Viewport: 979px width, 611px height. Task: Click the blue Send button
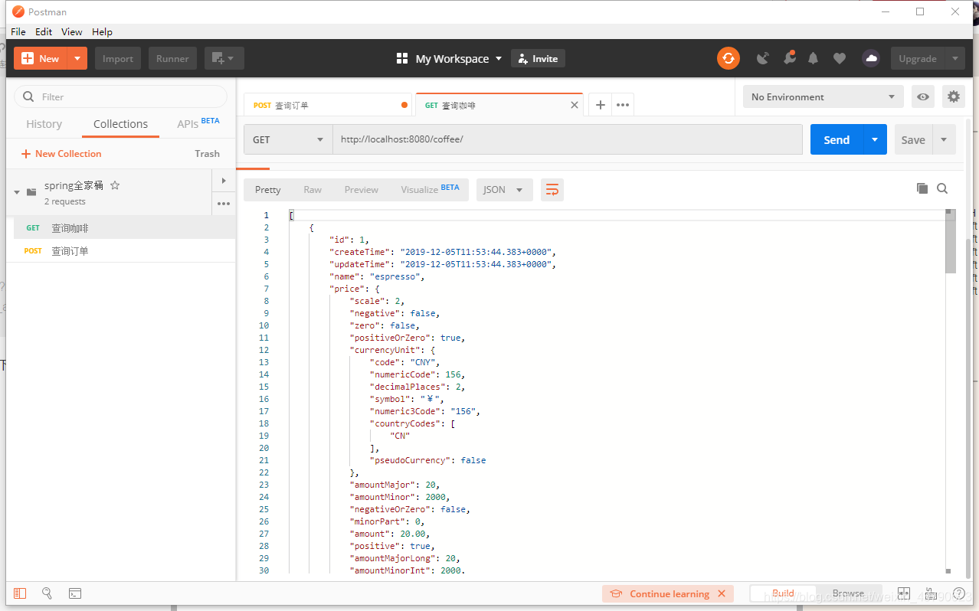point(837,139)
